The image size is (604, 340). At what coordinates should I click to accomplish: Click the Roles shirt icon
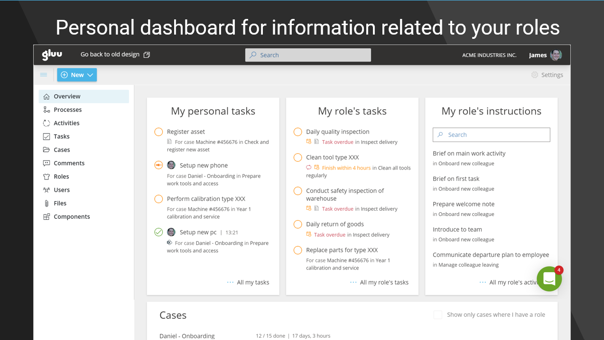coord(46,177)
